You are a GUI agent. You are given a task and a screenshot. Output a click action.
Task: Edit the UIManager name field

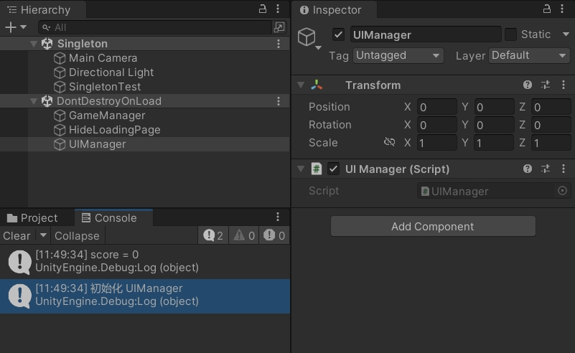(426, 34)
